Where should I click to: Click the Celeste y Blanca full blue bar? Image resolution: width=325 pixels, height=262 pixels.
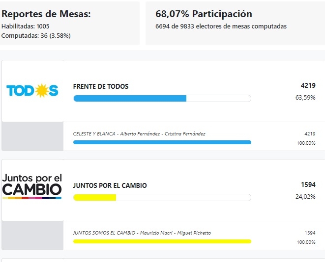coord(162,142)
